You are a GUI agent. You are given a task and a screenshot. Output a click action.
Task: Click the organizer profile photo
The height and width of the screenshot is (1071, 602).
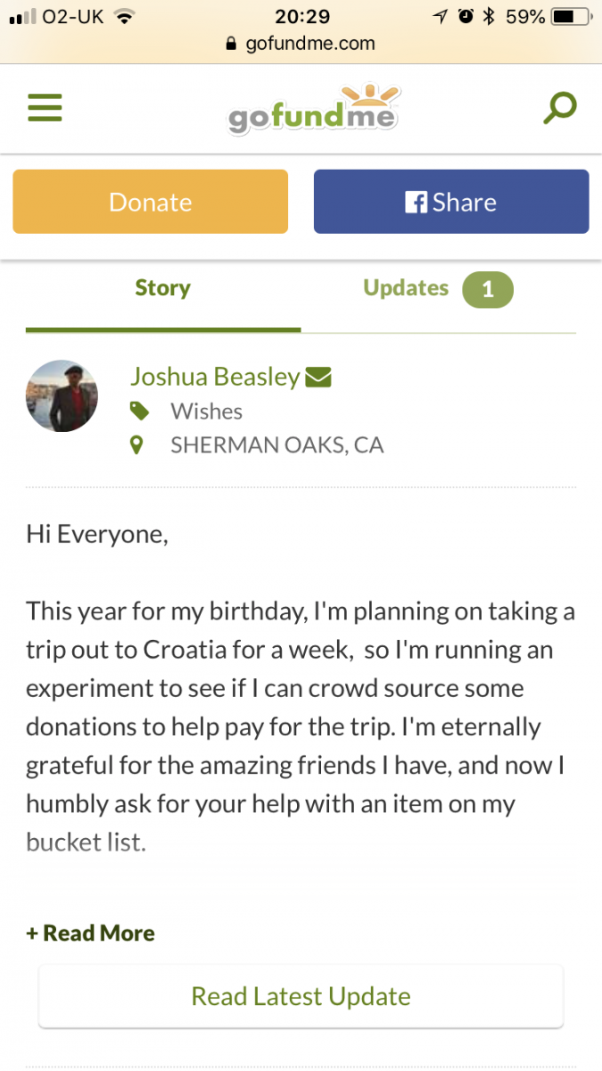point(62,396)
